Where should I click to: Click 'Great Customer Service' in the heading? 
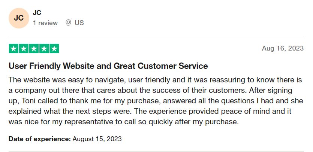tap(161, 66)
